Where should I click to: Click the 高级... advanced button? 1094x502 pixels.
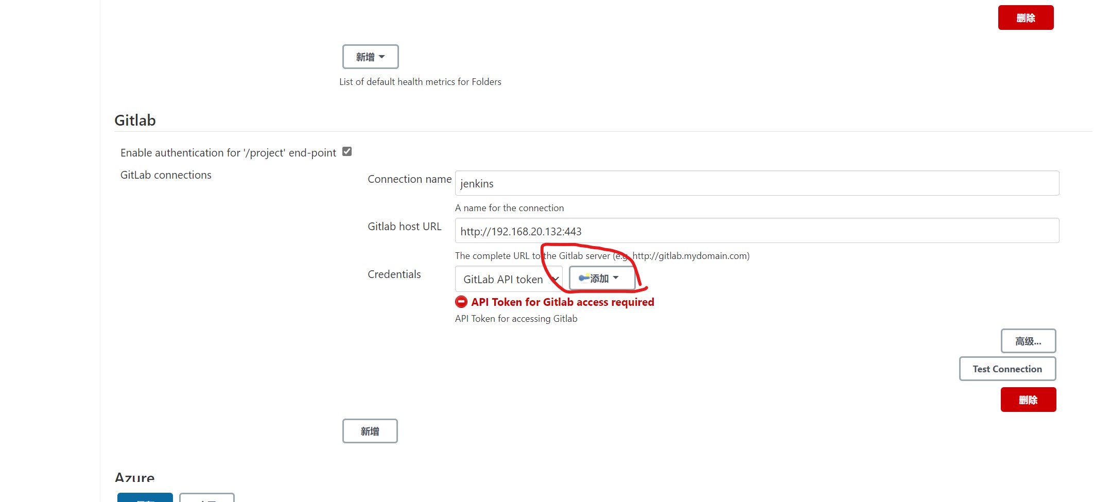click(1028, 341)
